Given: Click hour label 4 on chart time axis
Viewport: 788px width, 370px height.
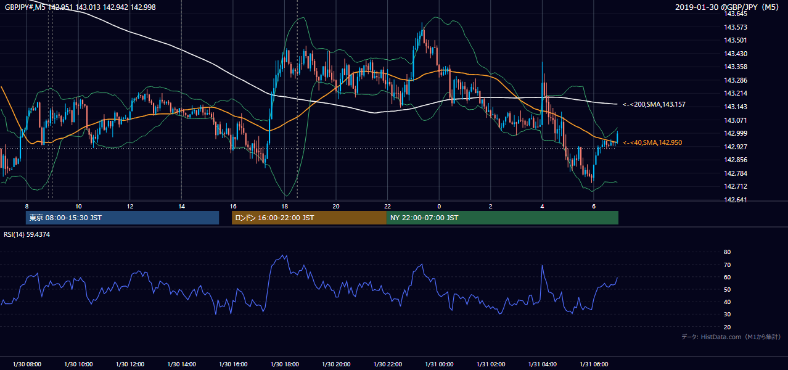Looking at the screenshot, I should pos(542,206).
